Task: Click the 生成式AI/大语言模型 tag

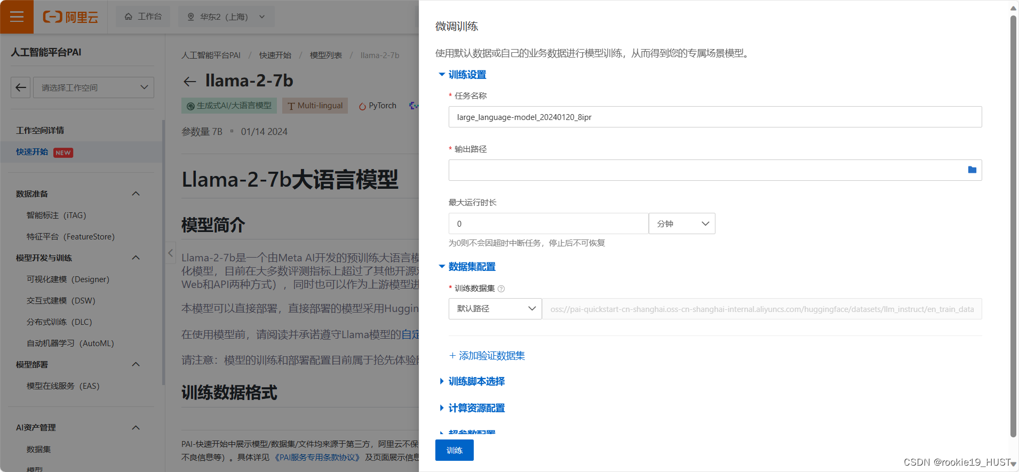Action: 229,106
